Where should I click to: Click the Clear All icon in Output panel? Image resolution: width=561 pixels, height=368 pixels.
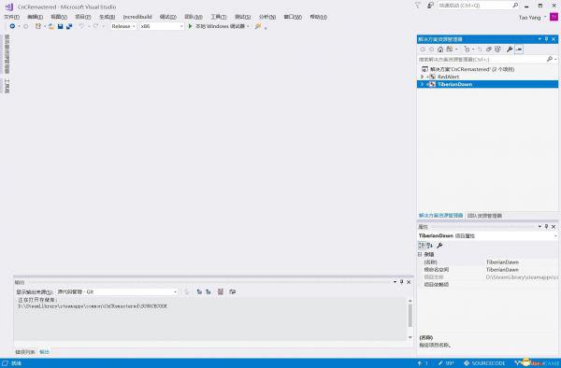click(x=221, y=292)
